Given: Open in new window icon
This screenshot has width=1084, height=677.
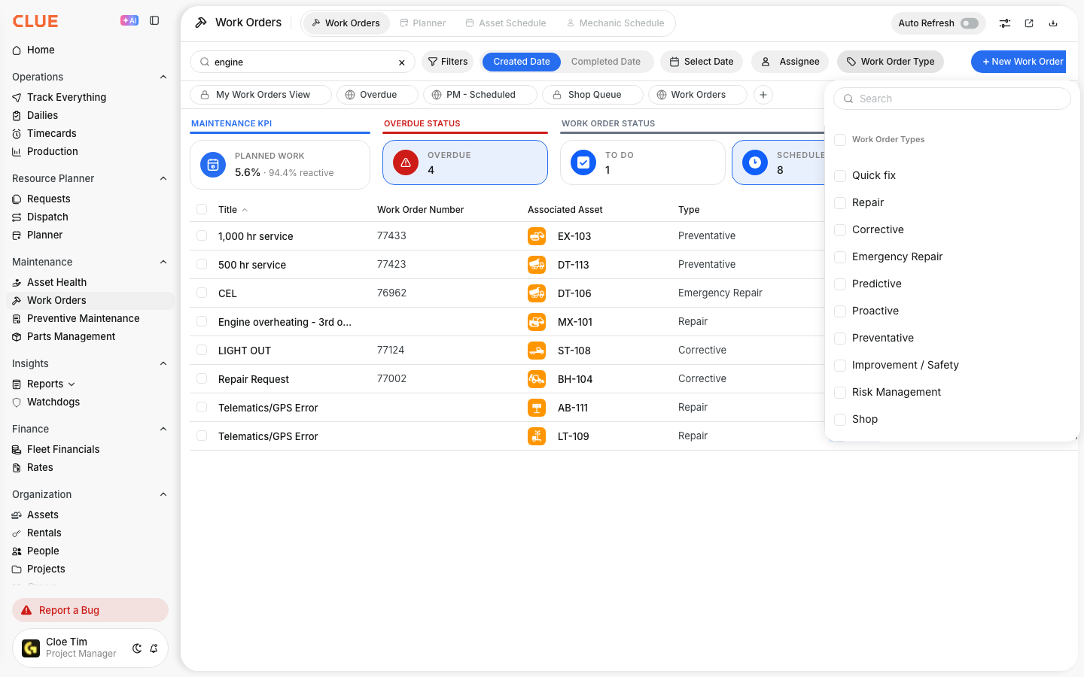Looking at the screenshot, I should point(1029,23).
